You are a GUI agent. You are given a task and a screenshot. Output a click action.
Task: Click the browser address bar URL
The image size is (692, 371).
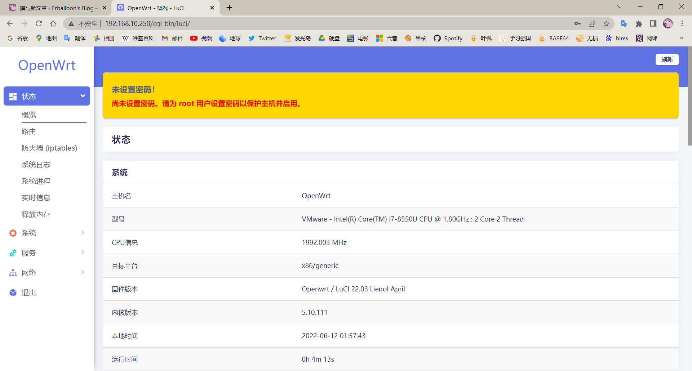[x=148, y=23]
